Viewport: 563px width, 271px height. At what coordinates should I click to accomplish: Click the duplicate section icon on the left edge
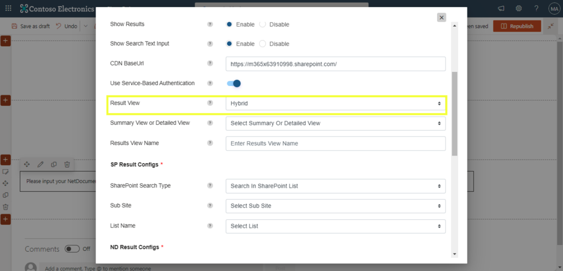[5, 195]
